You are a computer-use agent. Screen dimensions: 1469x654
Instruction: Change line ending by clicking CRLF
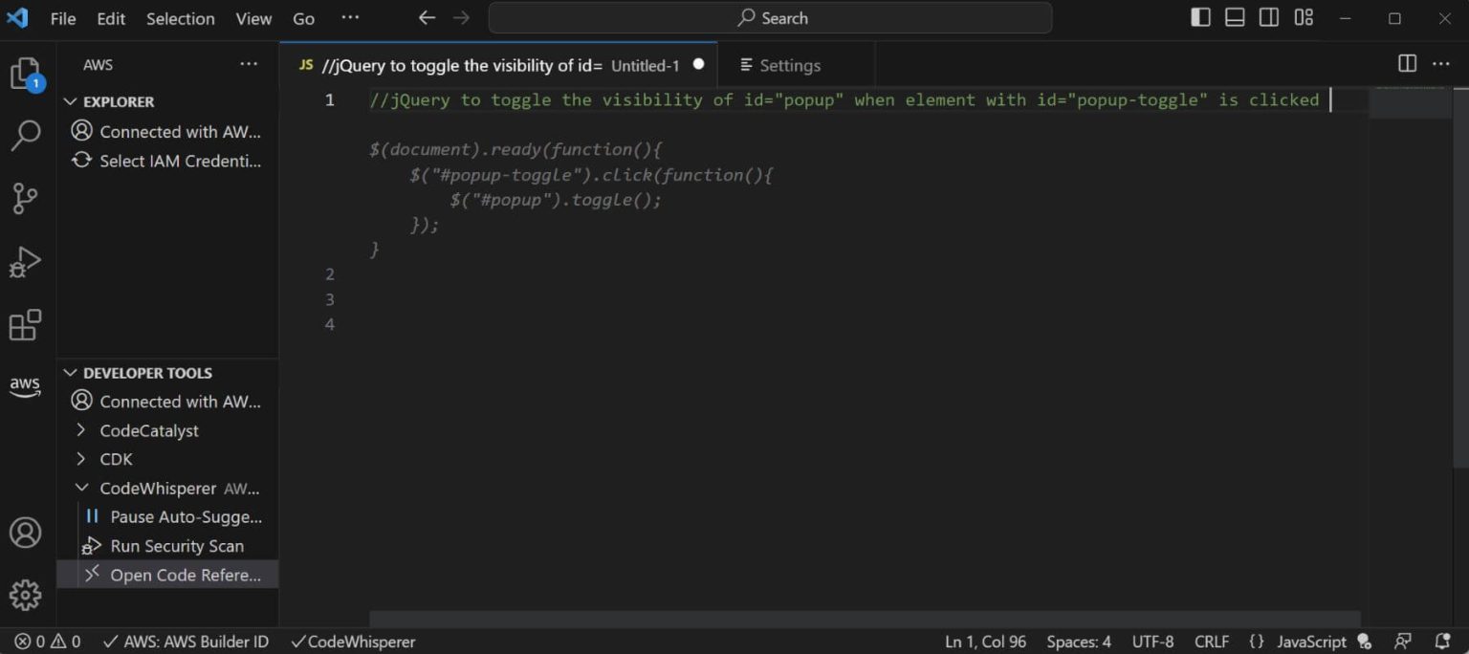tap(1211, 642)
